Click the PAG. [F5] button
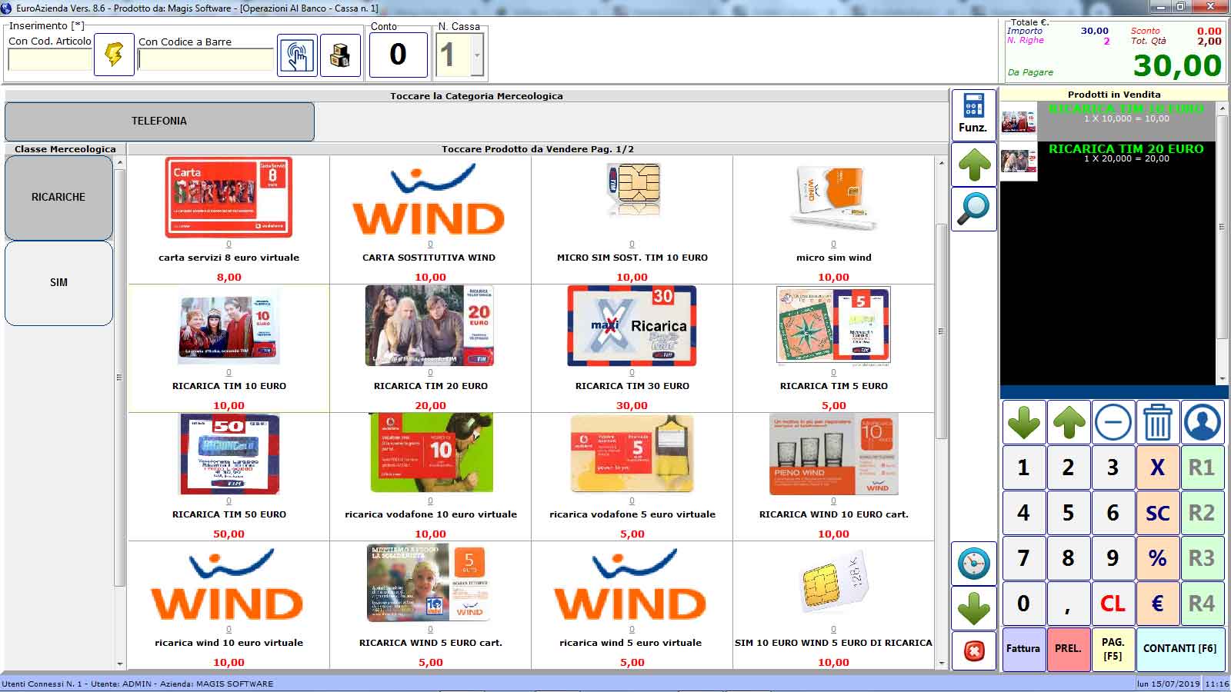Image resolution: width=1231 pixels, height=692 pixels. point(1113,649)
